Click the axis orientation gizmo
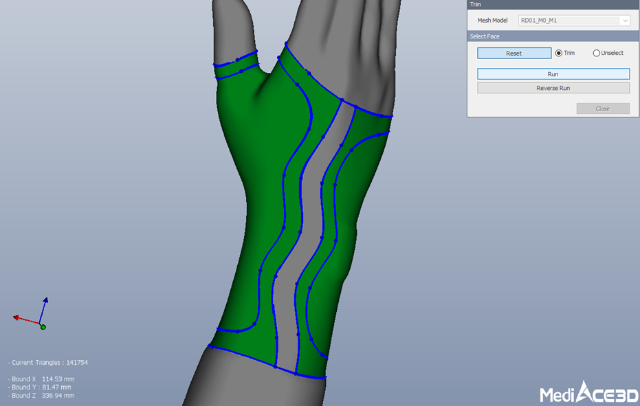Viewport: 640px width, 406px height. tap(31, 314)
